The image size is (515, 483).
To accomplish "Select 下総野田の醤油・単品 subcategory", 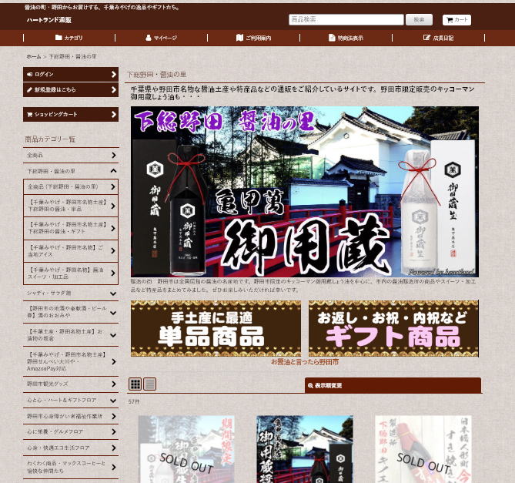I will click(x=71, y=206).
